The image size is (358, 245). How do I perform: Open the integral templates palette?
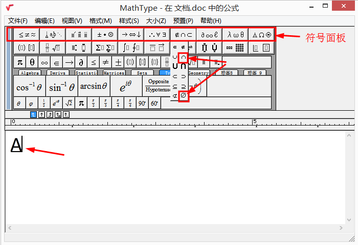(131, 47)
